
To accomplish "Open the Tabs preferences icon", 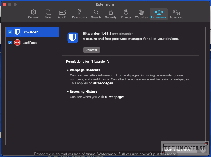I will pos(48,12).
